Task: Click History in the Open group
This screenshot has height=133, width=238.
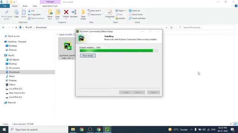Action: (x=120, y=18)
